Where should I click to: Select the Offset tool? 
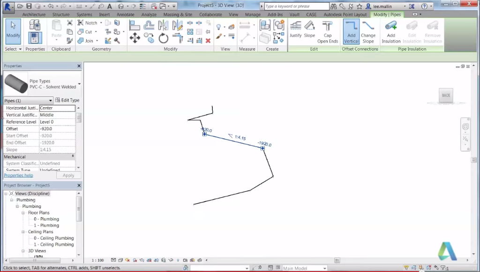coord(149,25)
